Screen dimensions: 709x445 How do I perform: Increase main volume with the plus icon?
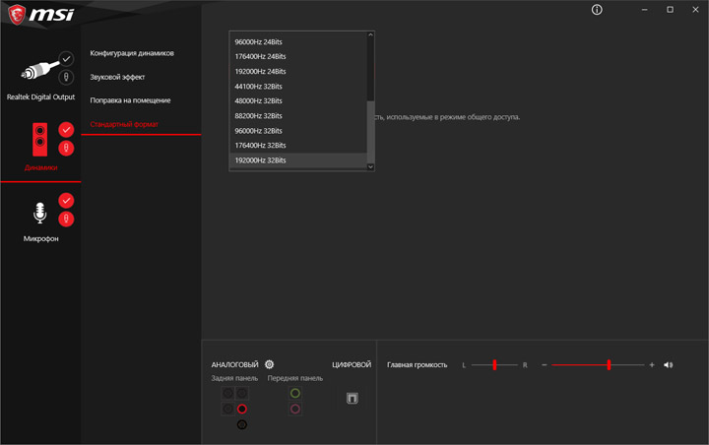pos(652,364)
